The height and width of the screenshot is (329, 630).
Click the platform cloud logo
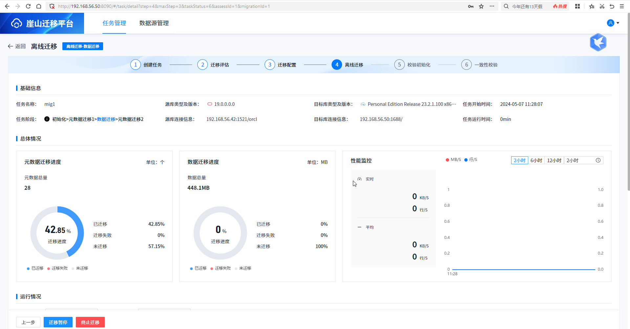(x=16, y=23)
